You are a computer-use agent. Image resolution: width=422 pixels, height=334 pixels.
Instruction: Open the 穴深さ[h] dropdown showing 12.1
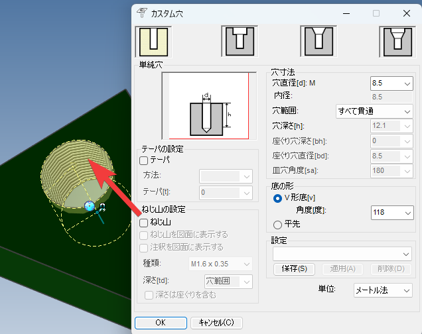391,126
